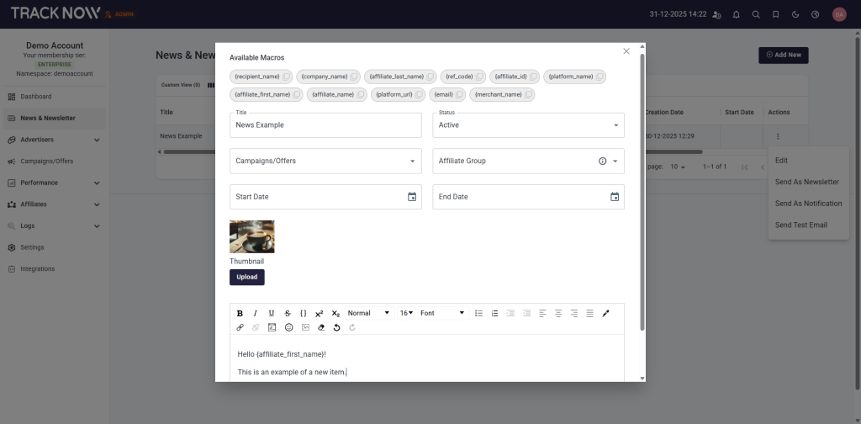The width and height of the screenshot is (861, 424).
Task: Select Send Test Email menu option
Action: [x=800, y=225]
